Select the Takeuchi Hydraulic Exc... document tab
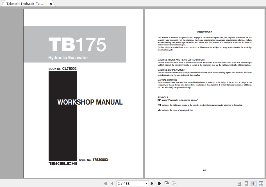The height and width of the screenshot is (187, 266). click(25, 4)
